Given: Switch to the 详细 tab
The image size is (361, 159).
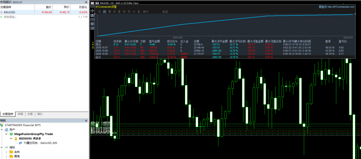Looking at the screenshot, I should click(20, 114).
